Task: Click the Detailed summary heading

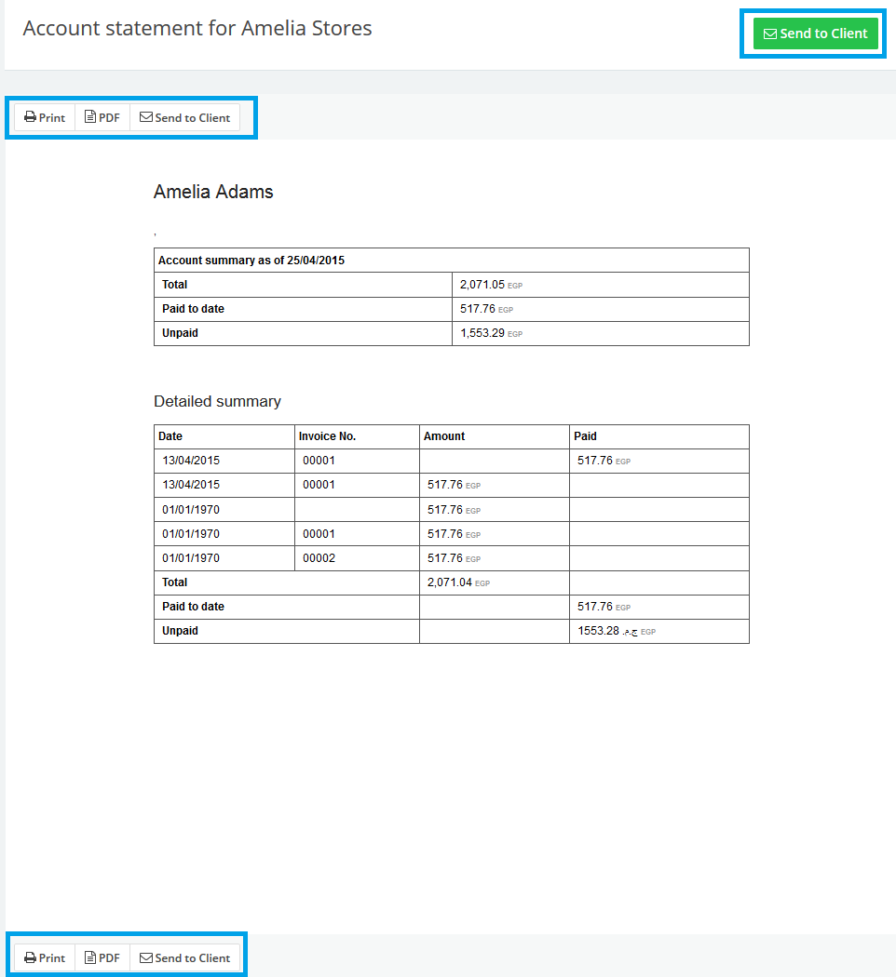Action: (217, 402)
